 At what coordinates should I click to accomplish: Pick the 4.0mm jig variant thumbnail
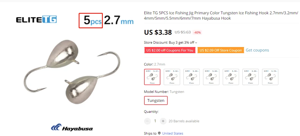(192, 77)
